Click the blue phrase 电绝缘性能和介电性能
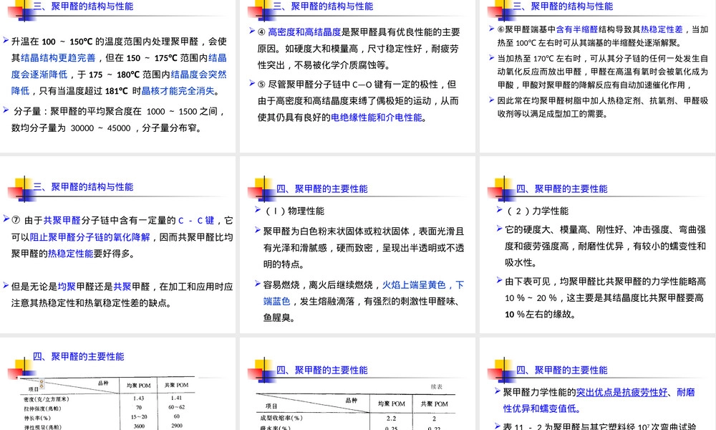The height and width of the screenshot is (430, 716). [x=377, y=118]
